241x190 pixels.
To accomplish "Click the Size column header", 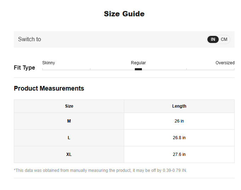I will click(x=69, y=106).
